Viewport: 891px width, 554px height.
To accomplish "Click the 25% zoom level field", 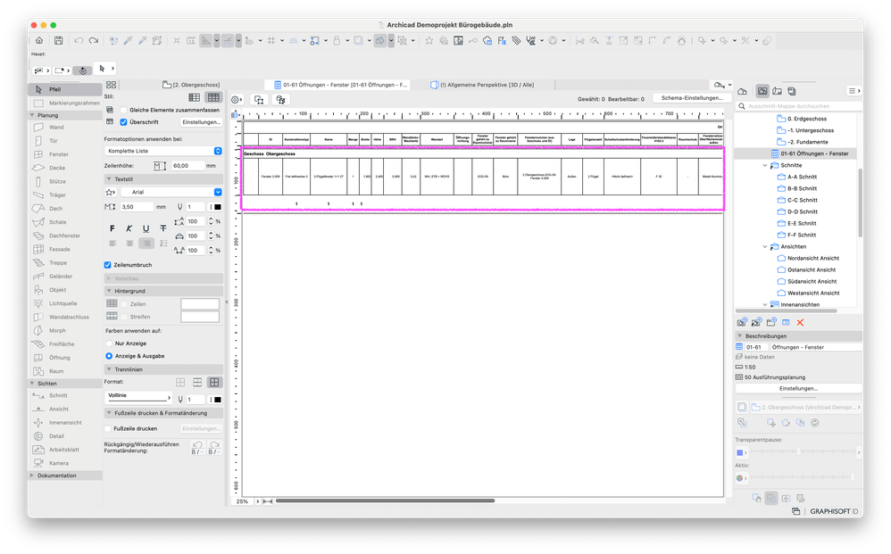I will (242, 501).
